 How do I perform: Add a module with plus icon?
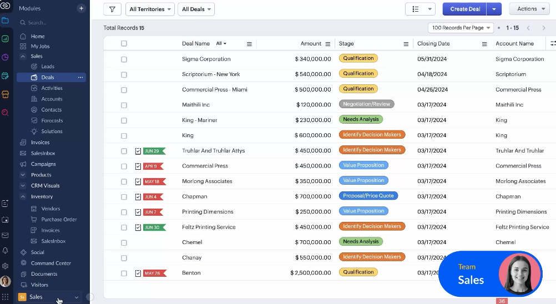pos(81,8)
